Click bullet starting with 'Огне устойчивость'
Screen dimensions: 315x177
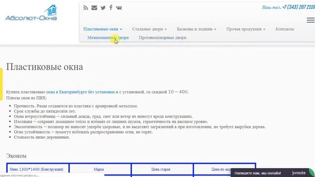83,132
